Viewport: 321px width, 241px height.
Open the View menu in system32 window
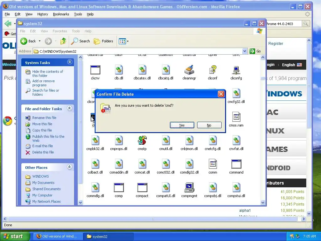(44, 31)
